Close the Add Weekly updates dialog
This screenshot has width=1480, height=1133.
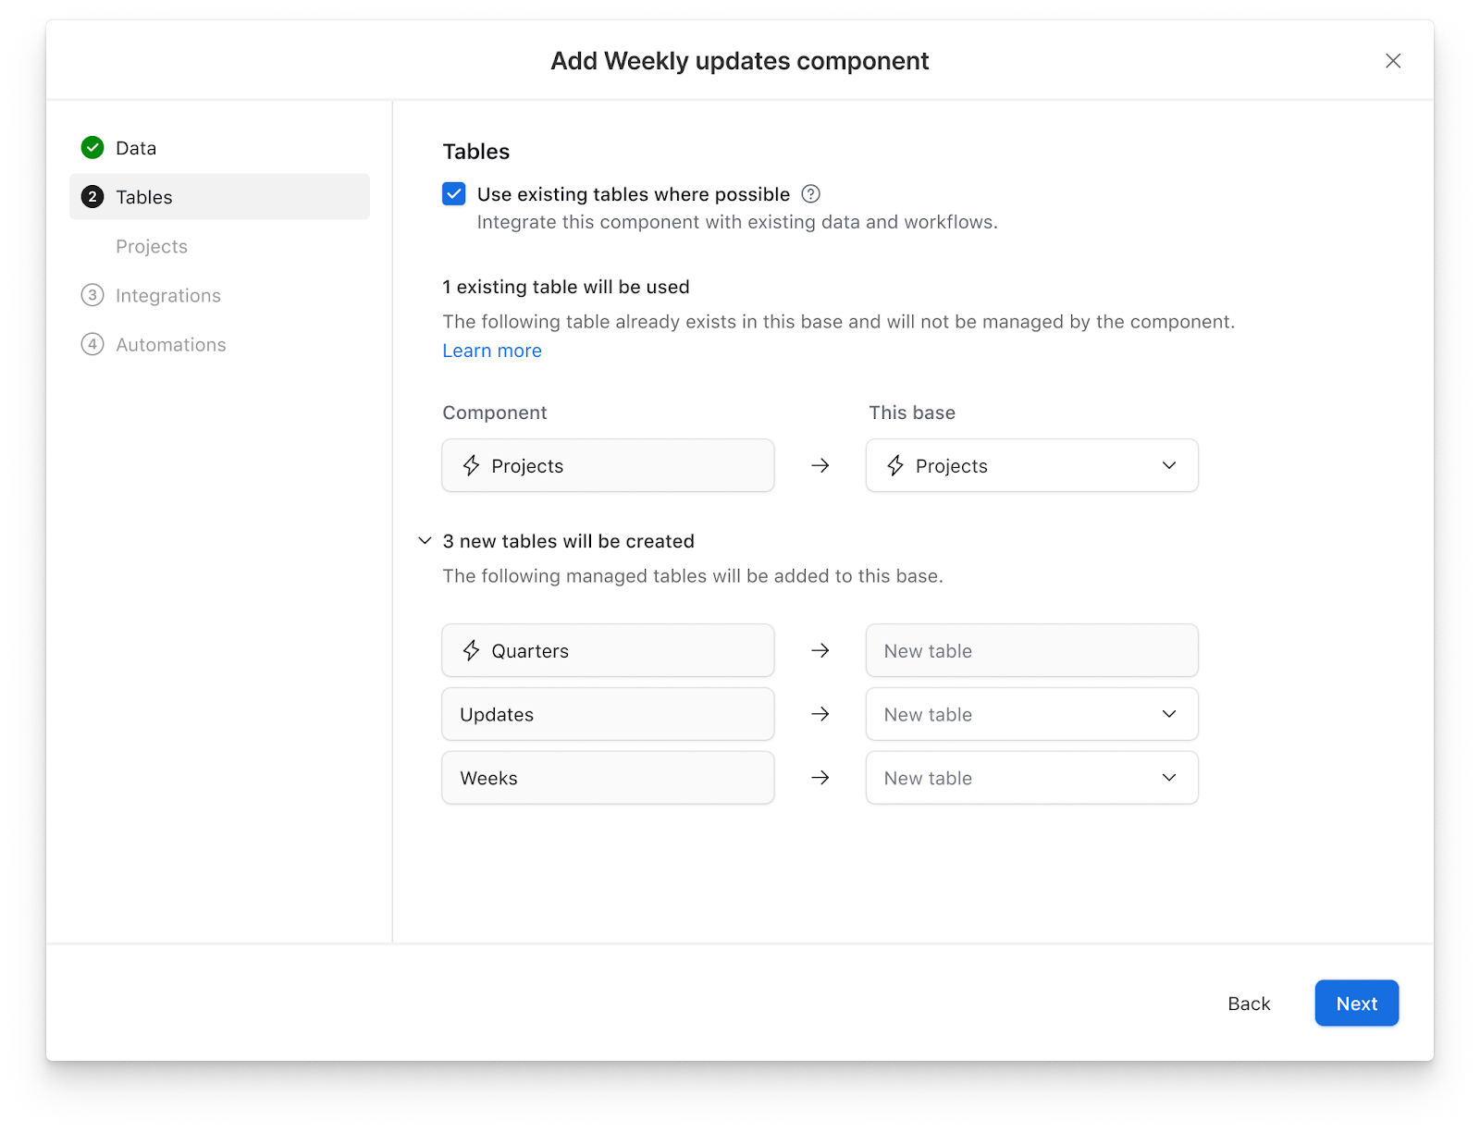click(x=1392, y=61)
